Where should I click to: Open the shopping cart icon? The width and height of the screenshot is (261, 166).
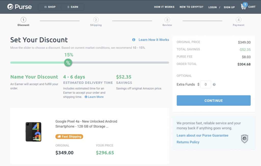click(x=244, y=7)
